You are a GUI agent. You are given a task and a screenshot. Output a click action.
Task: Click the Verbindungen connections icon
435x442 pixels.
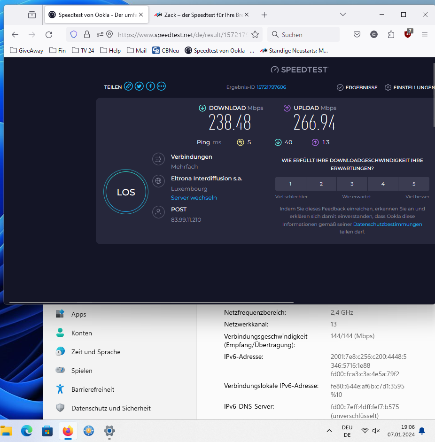(x=158, y=159)
